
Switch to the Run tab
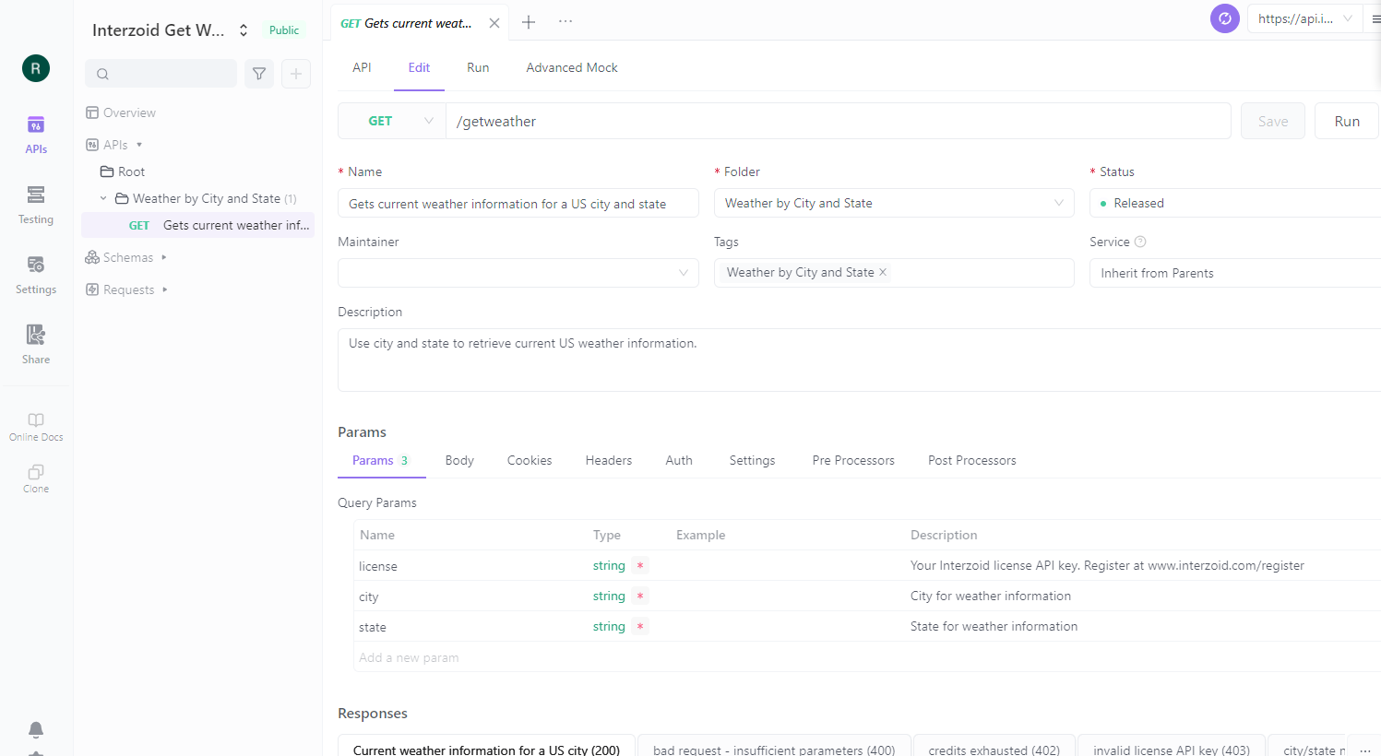coord(478,67)
